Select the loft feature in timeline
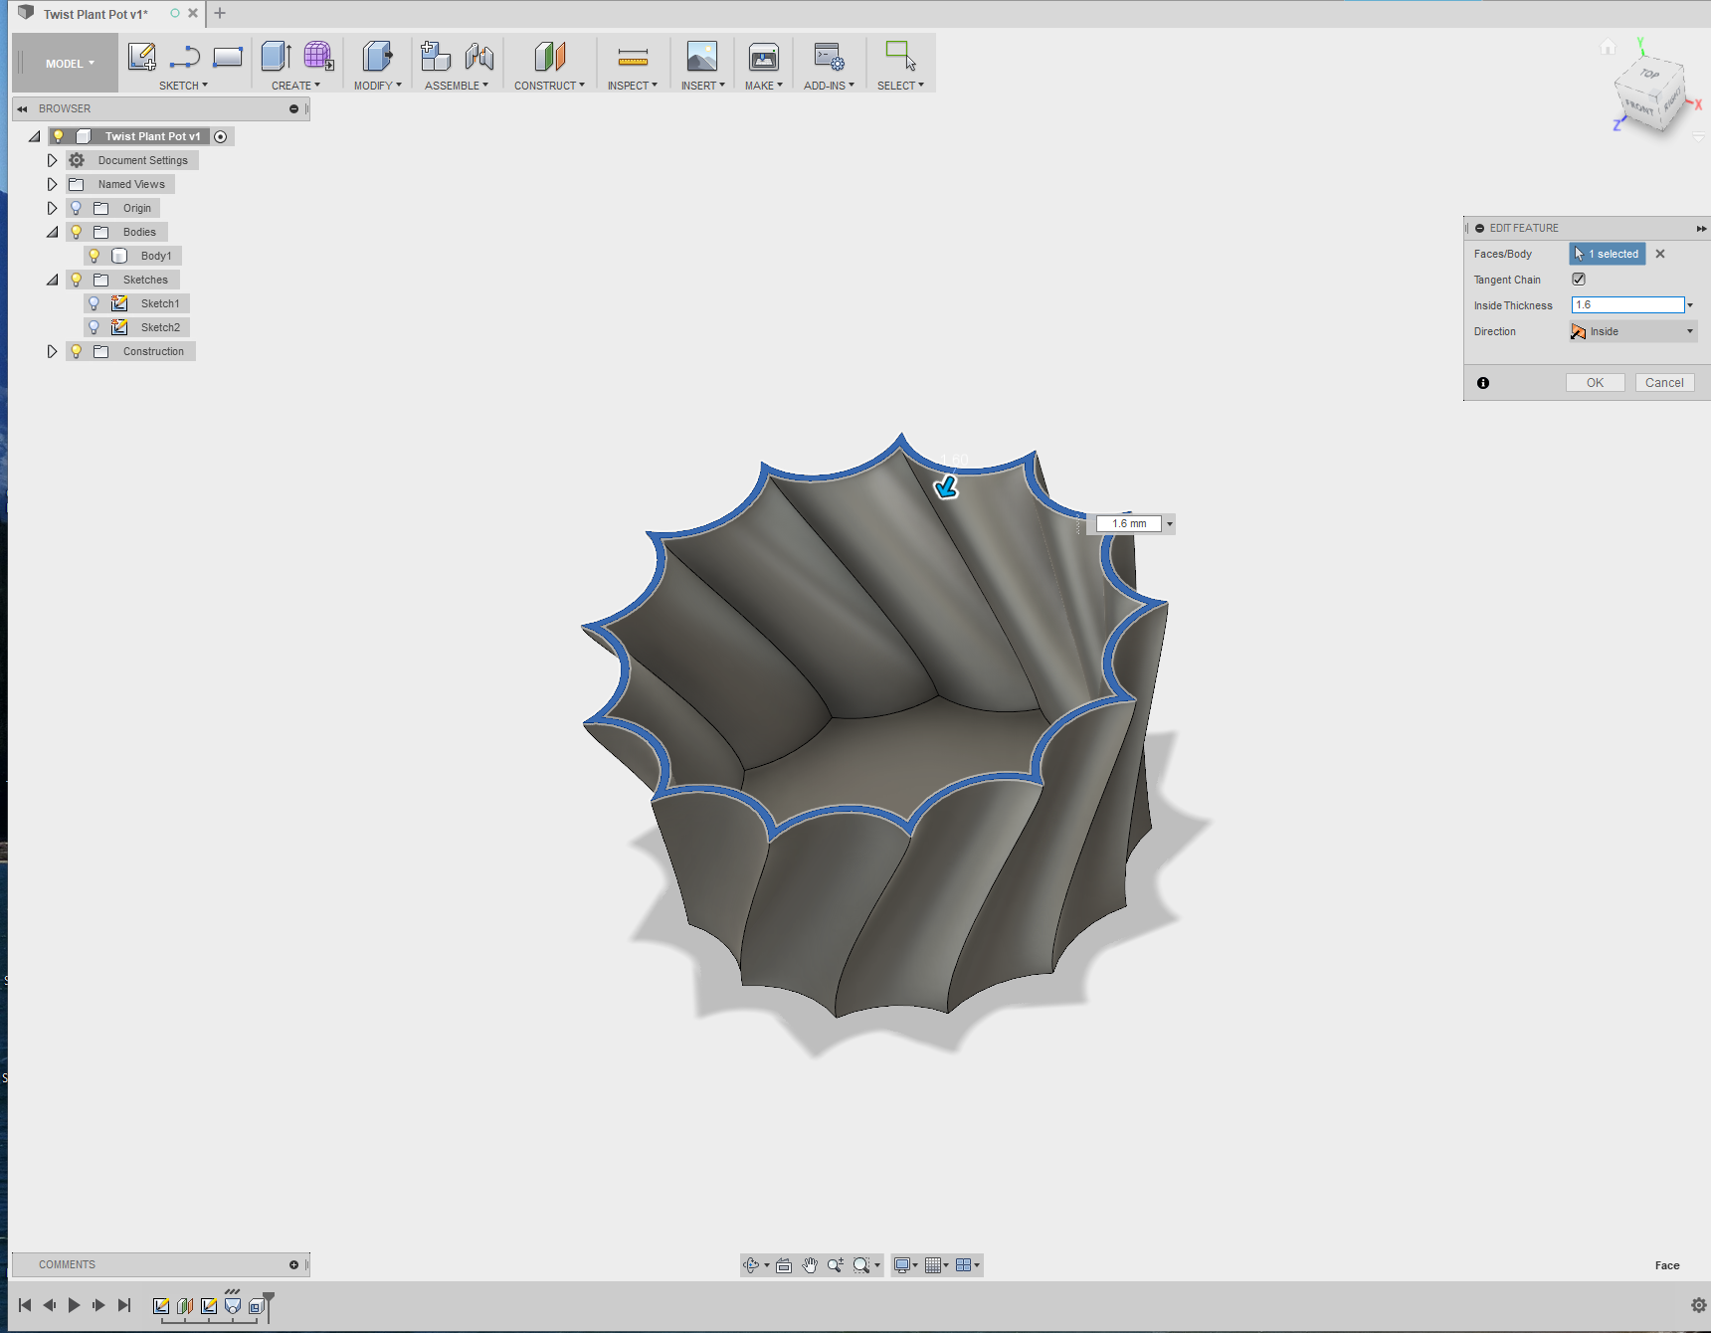 (x=233, y=1306)
